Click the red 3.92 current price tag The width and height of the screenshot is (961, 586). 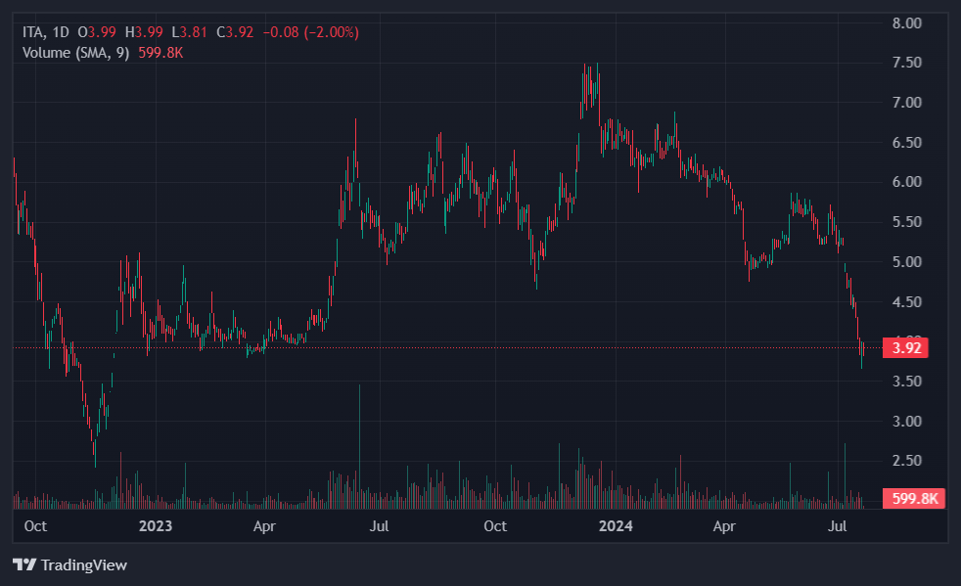[x=904, y=347]
